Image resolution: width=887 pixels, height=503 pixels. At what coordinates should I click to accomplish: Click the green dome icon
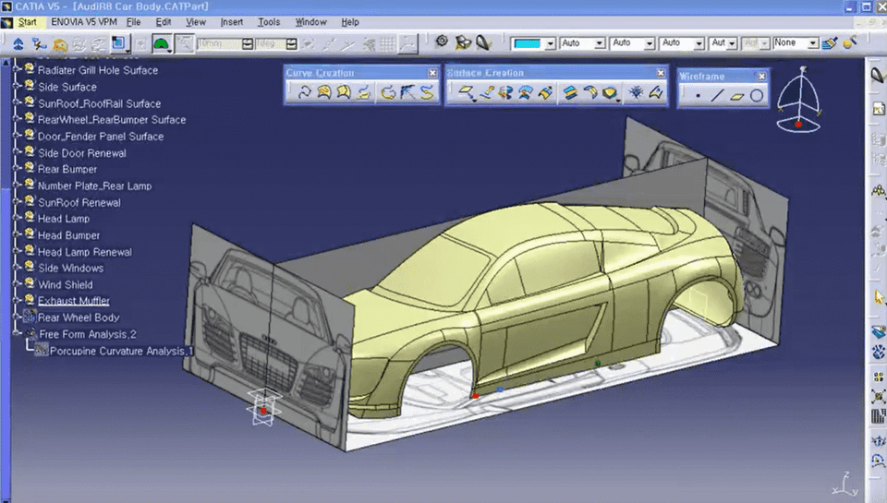(161, 43)
